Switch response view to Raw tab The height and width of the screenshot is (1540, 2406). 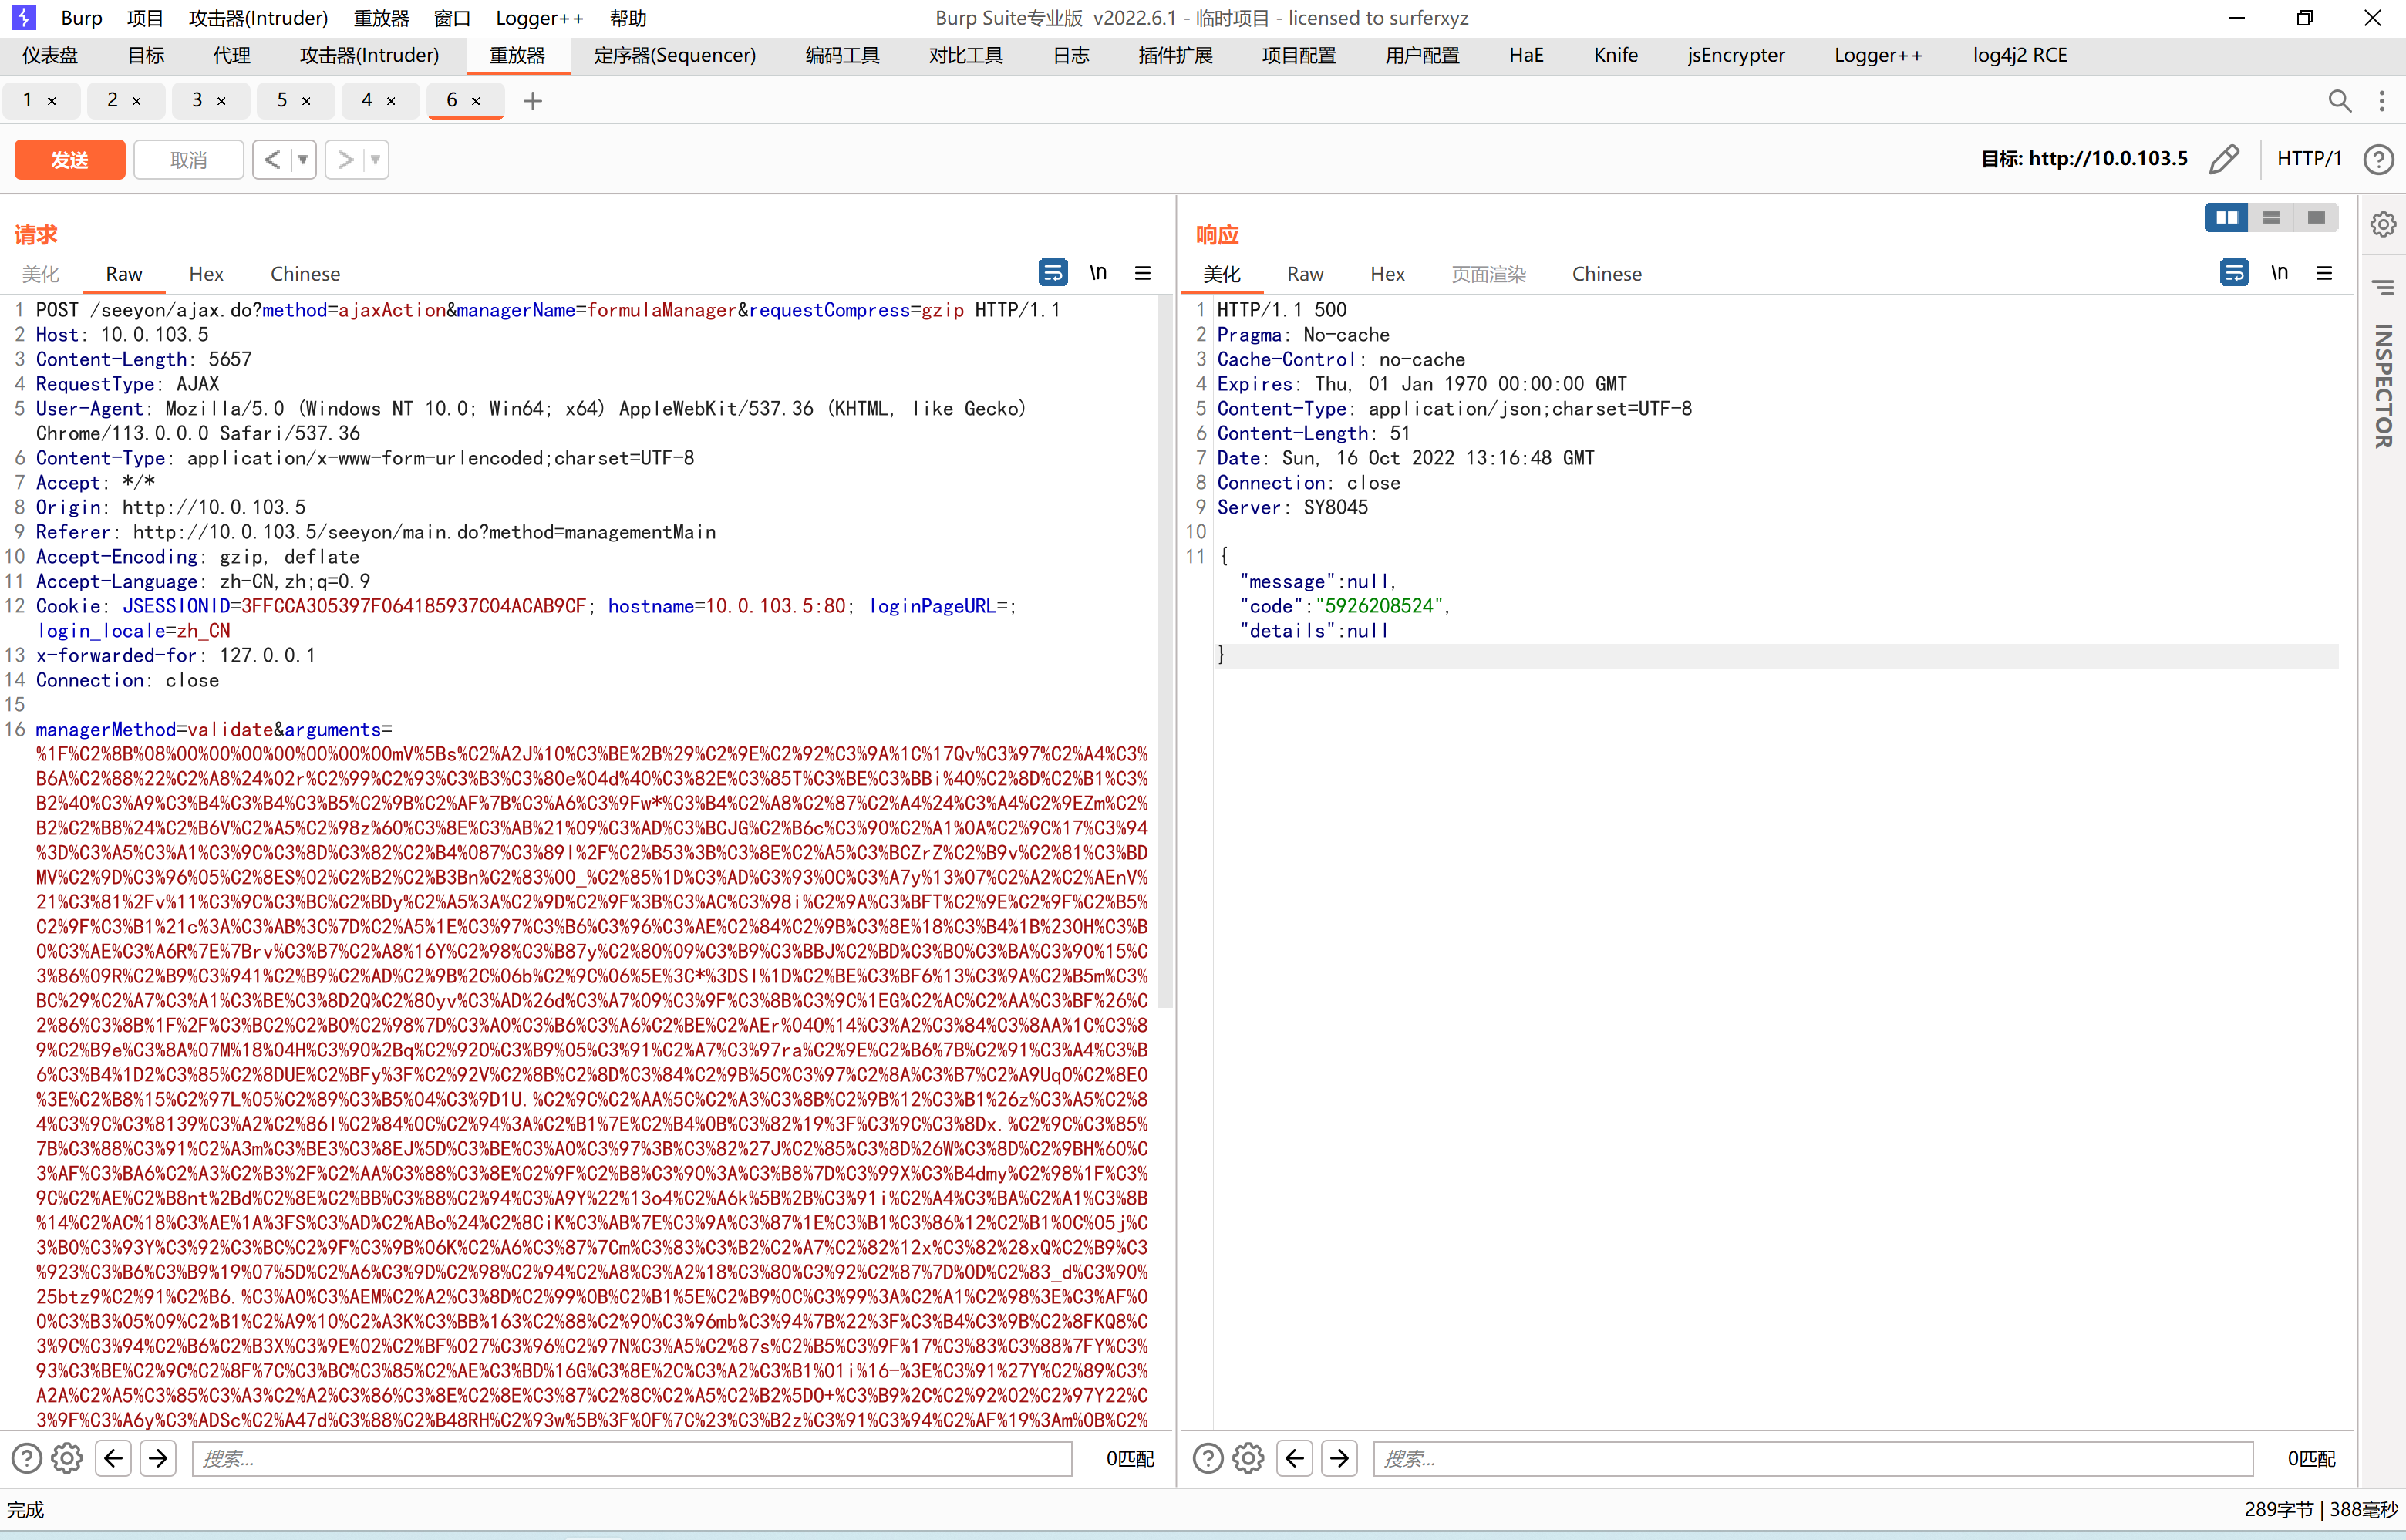point(1305,274)
